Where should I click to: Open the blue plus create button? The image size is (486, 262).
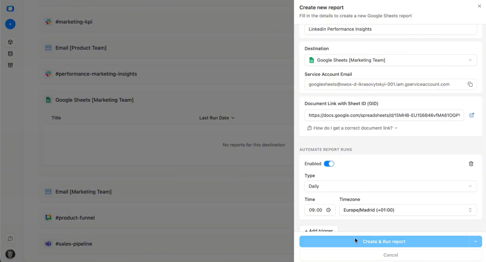pos(10,24)
